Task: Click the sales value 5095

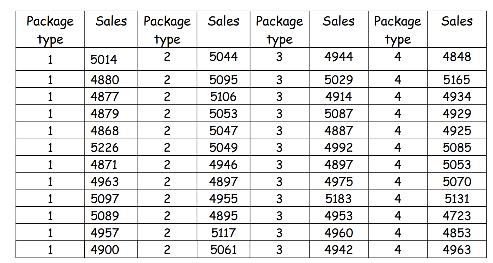Action: (223, 80)
